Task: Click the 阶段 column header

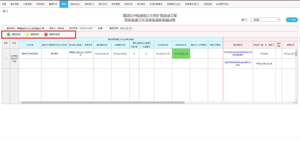Action: click(14, 43)
